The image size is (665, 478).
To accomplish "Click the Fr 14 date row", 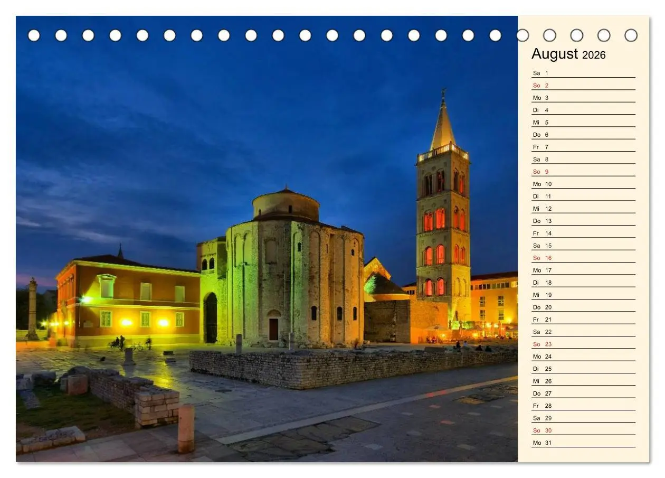I will coord(583,233).
